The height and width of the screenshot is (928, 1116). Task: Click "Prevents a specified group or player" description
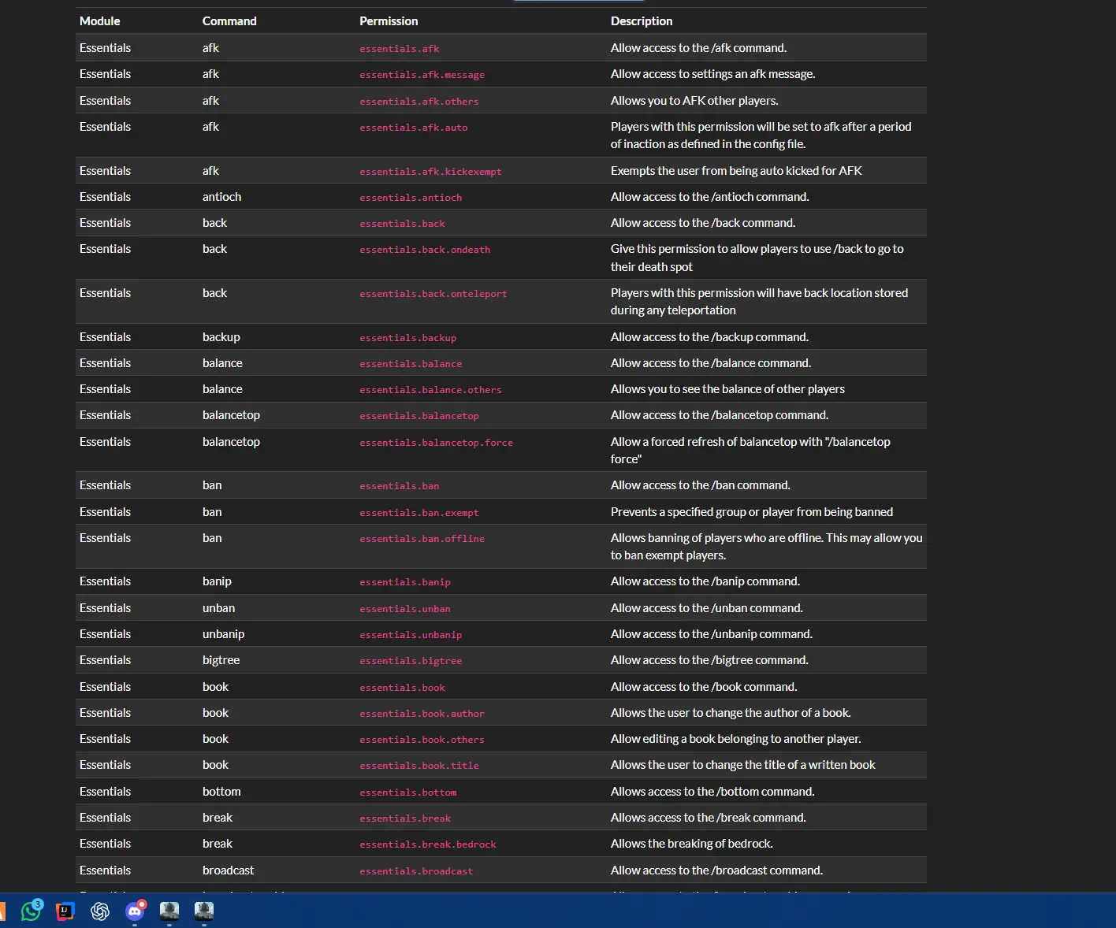point(752,512)
